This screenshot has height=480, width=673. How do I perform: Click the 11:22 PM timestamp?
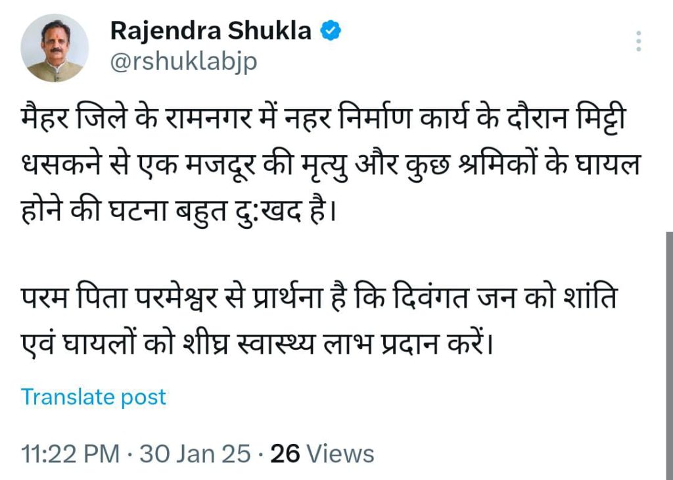[x=70, y=454]
